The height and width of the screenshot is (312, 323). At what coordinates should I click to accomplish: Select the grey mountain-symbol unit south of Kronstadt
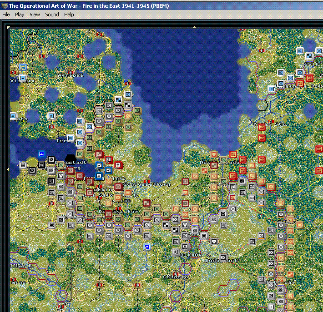coord(61,176)
